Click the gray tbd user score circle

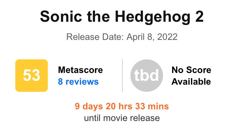[146, 75]
